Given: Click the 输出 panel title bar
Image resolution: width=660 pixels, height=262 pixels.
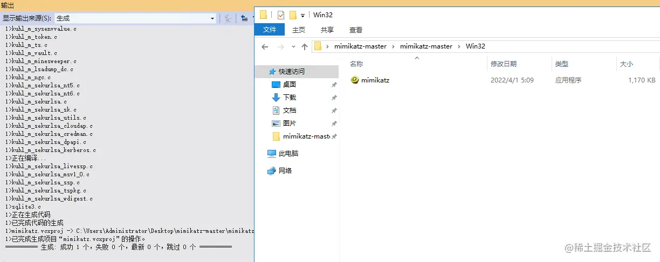Looking at the screenshot, I should point(127,5).
